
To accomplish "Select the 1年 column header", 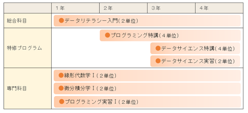I will tap(60, 8).
